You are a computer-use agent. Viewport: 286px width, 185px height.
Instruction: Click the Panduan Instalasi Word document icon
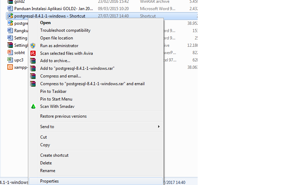[10, 8]
